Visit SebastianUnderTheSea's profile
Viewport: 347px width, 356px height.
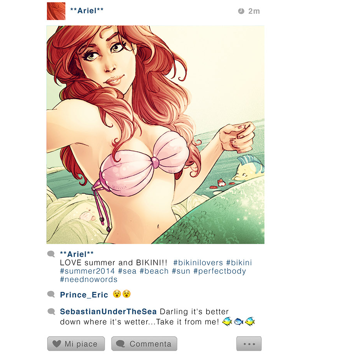[108, 311]
